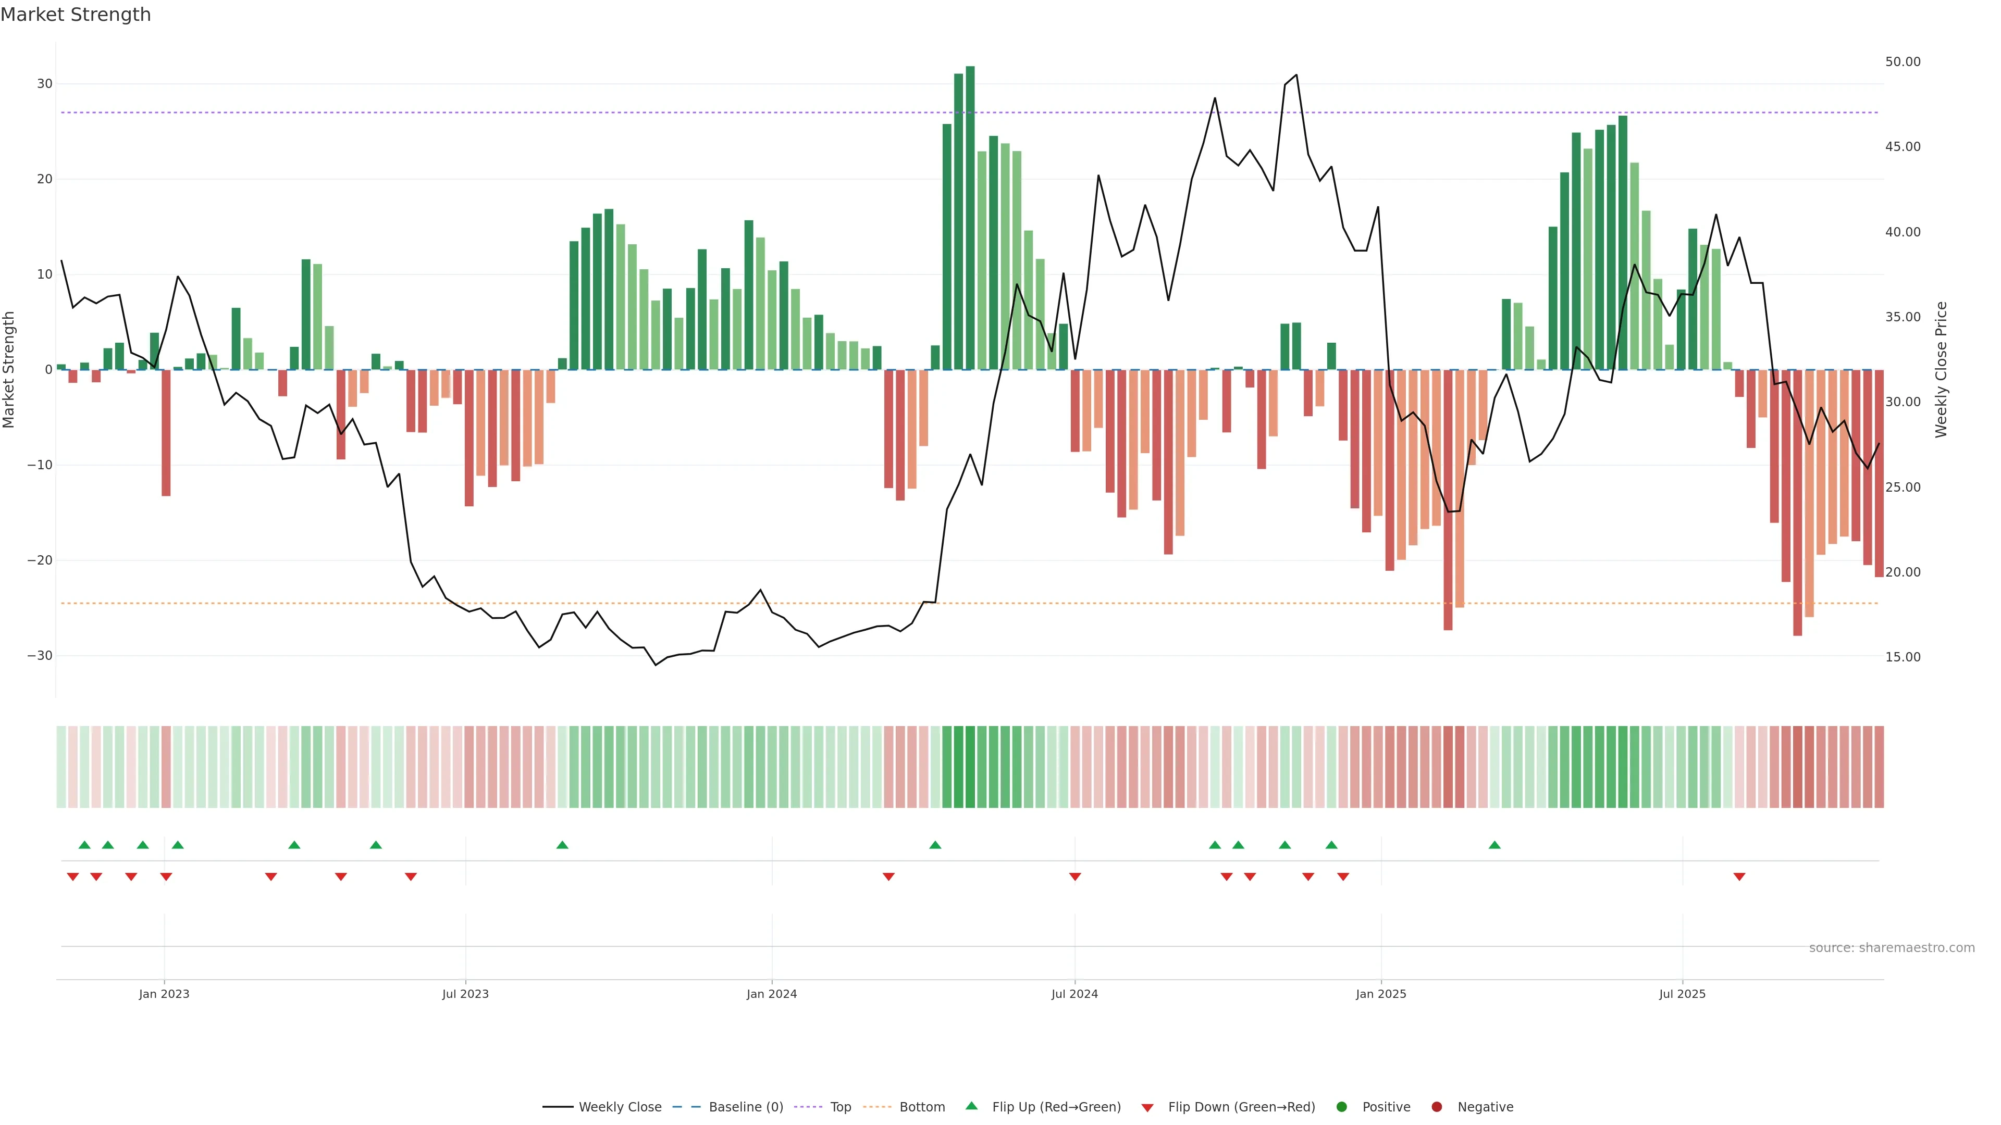
Task: Click the darkest green heatmap strip cell
Action: (x=970, y=767)
